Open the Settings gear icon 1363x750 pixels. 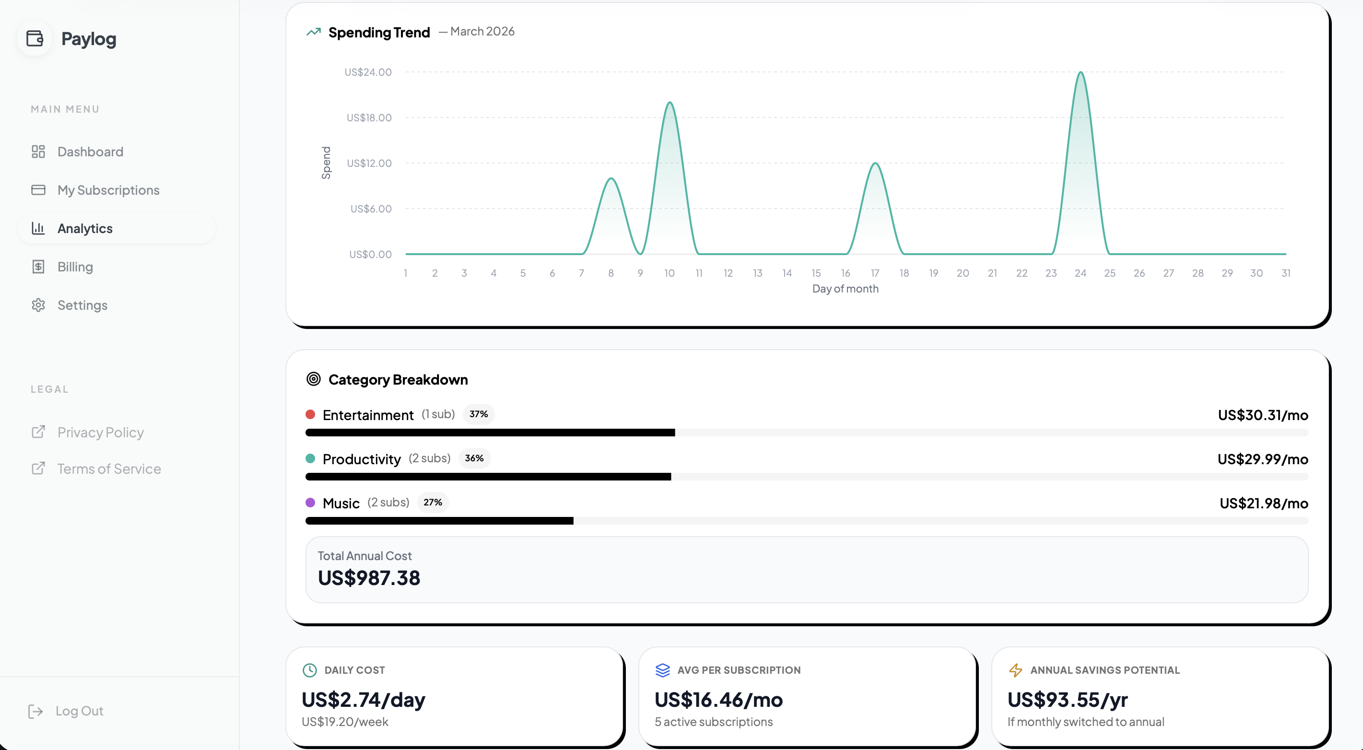pyautogui.click(x=38, y=305)
